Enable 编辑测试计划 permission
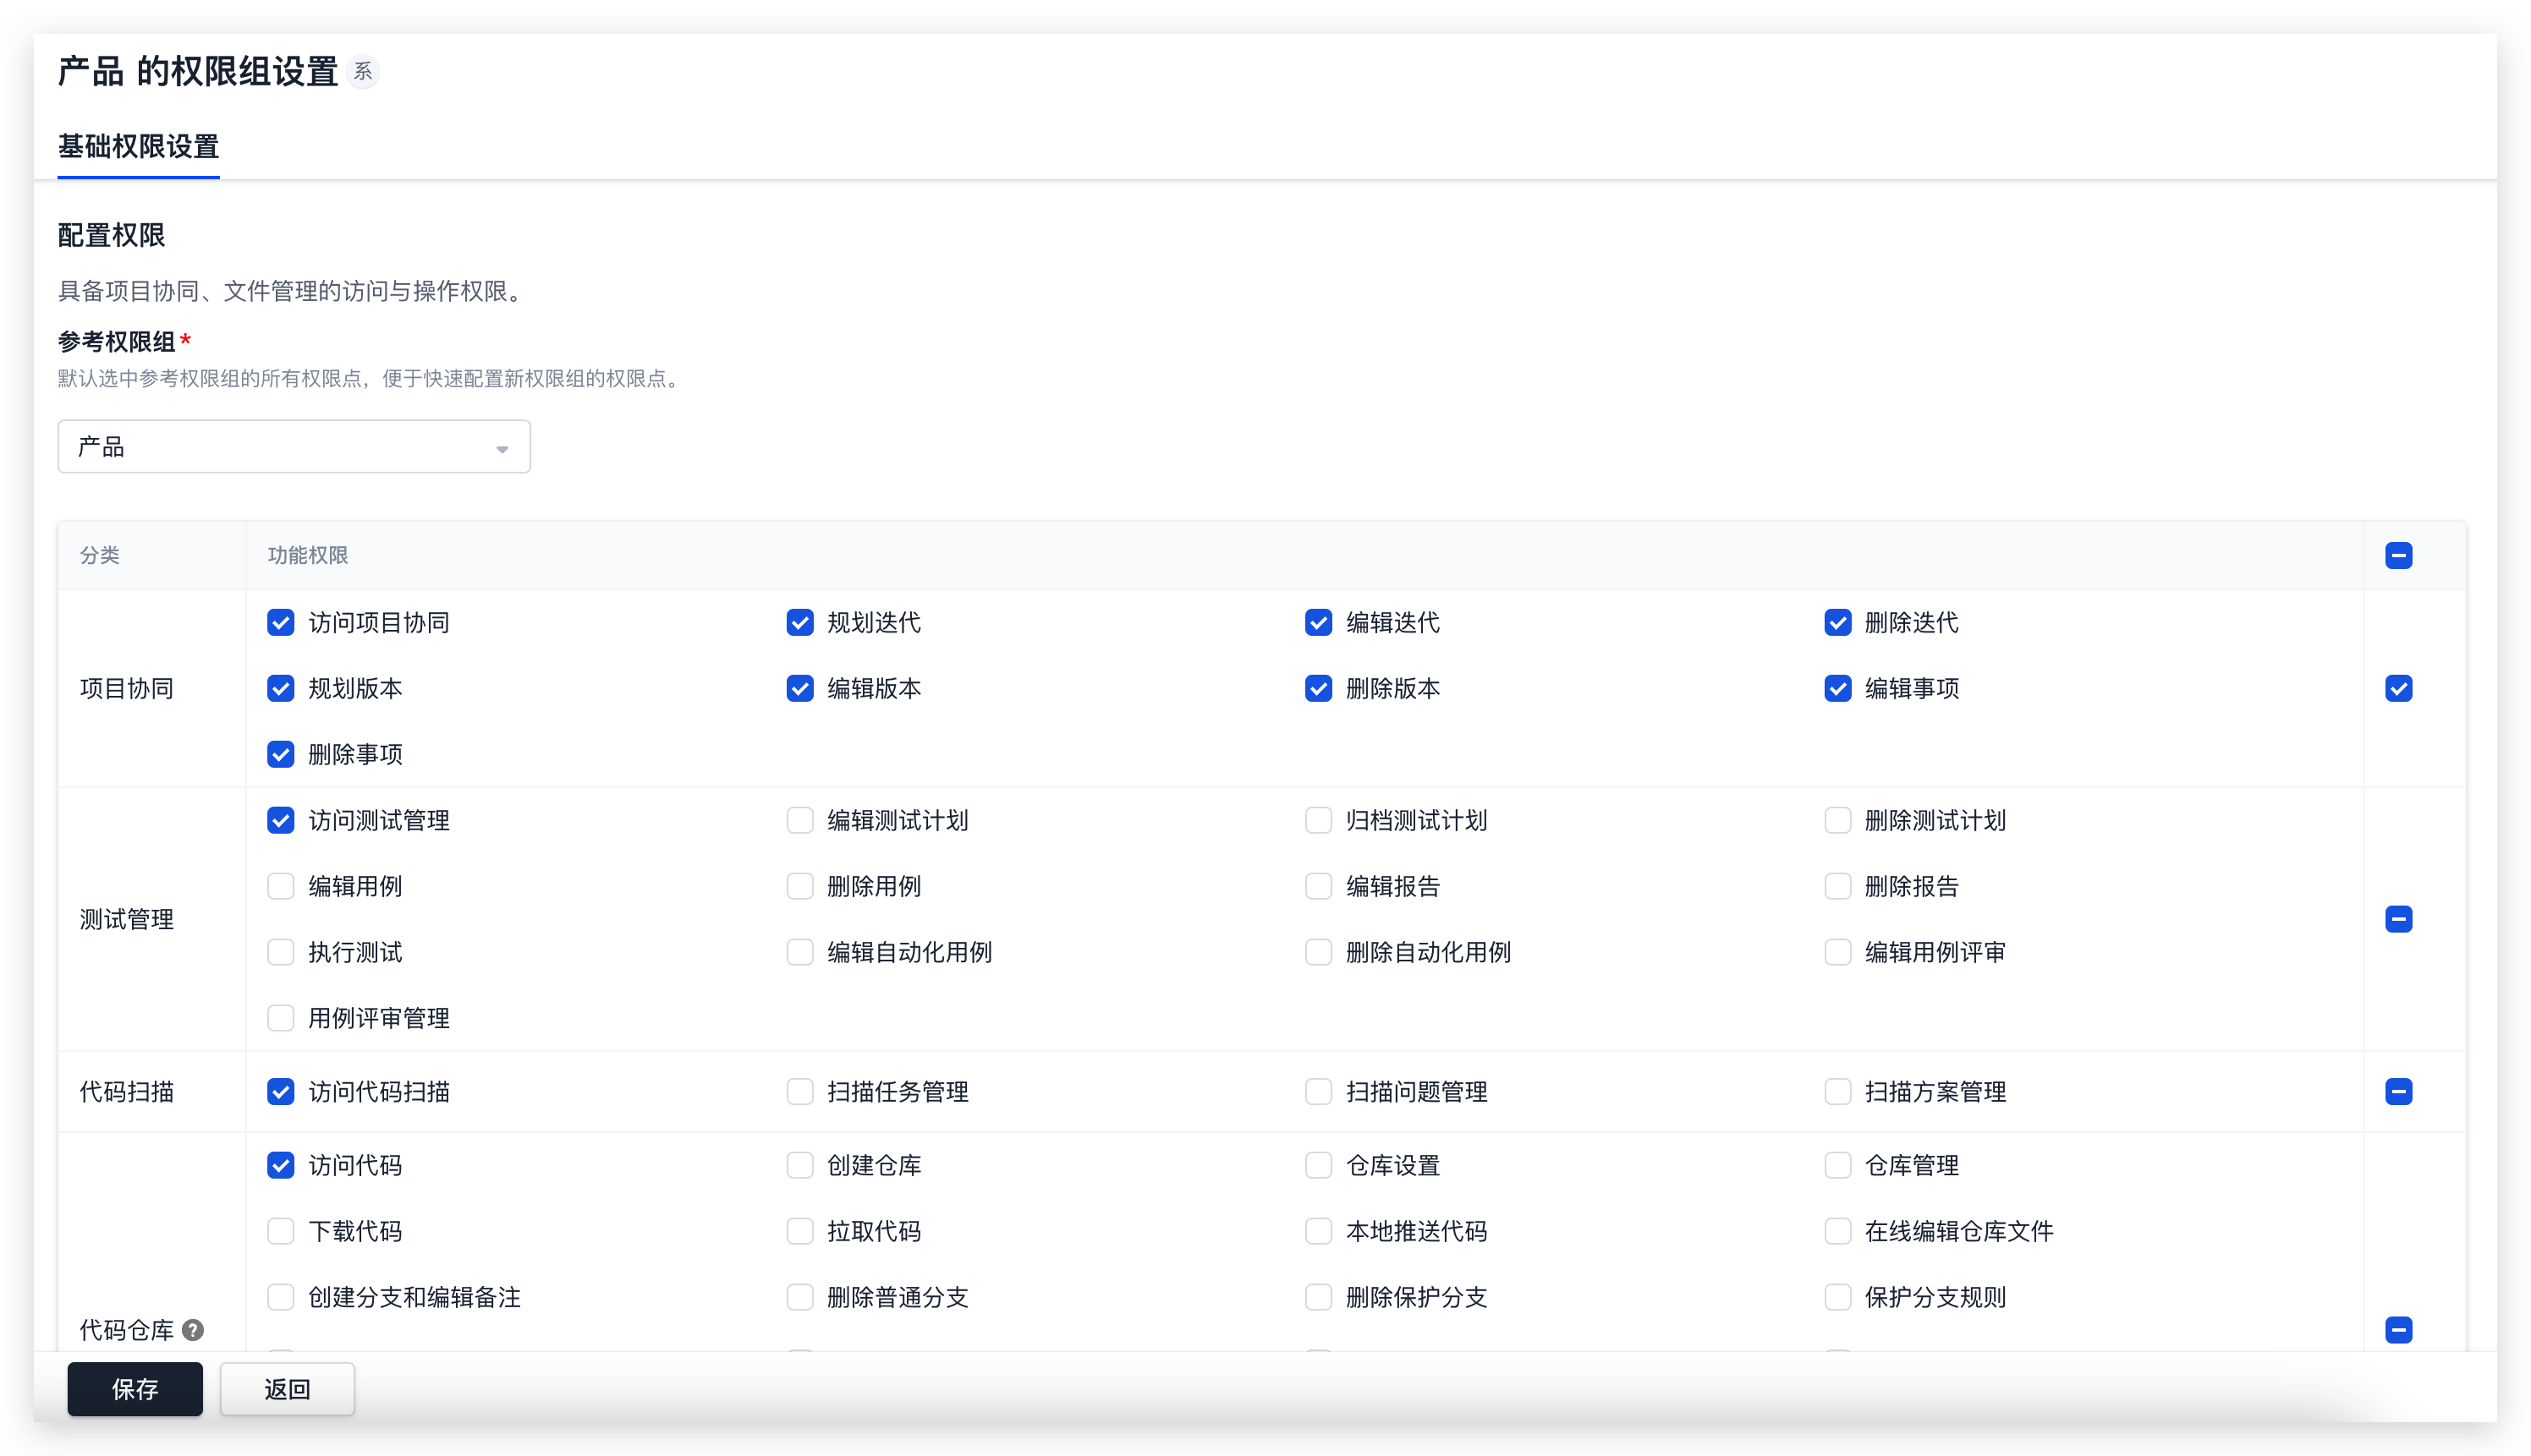This screenshot has height=1456, width=2531. coord(800,820)
